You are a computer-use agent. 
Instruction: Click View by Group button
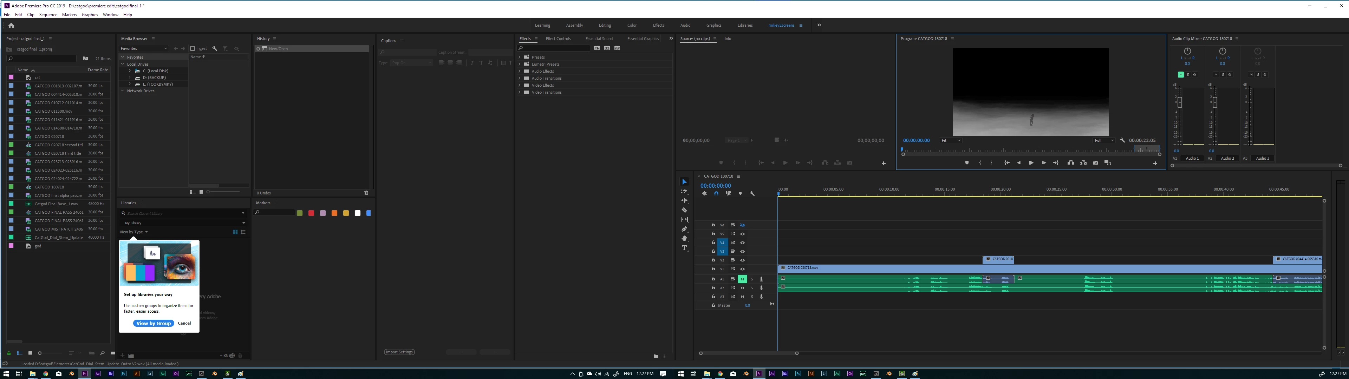click(154, 323)
